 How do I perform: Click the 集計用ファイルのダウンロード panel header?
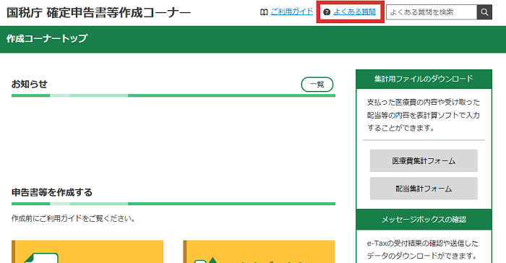coord(424,79)
